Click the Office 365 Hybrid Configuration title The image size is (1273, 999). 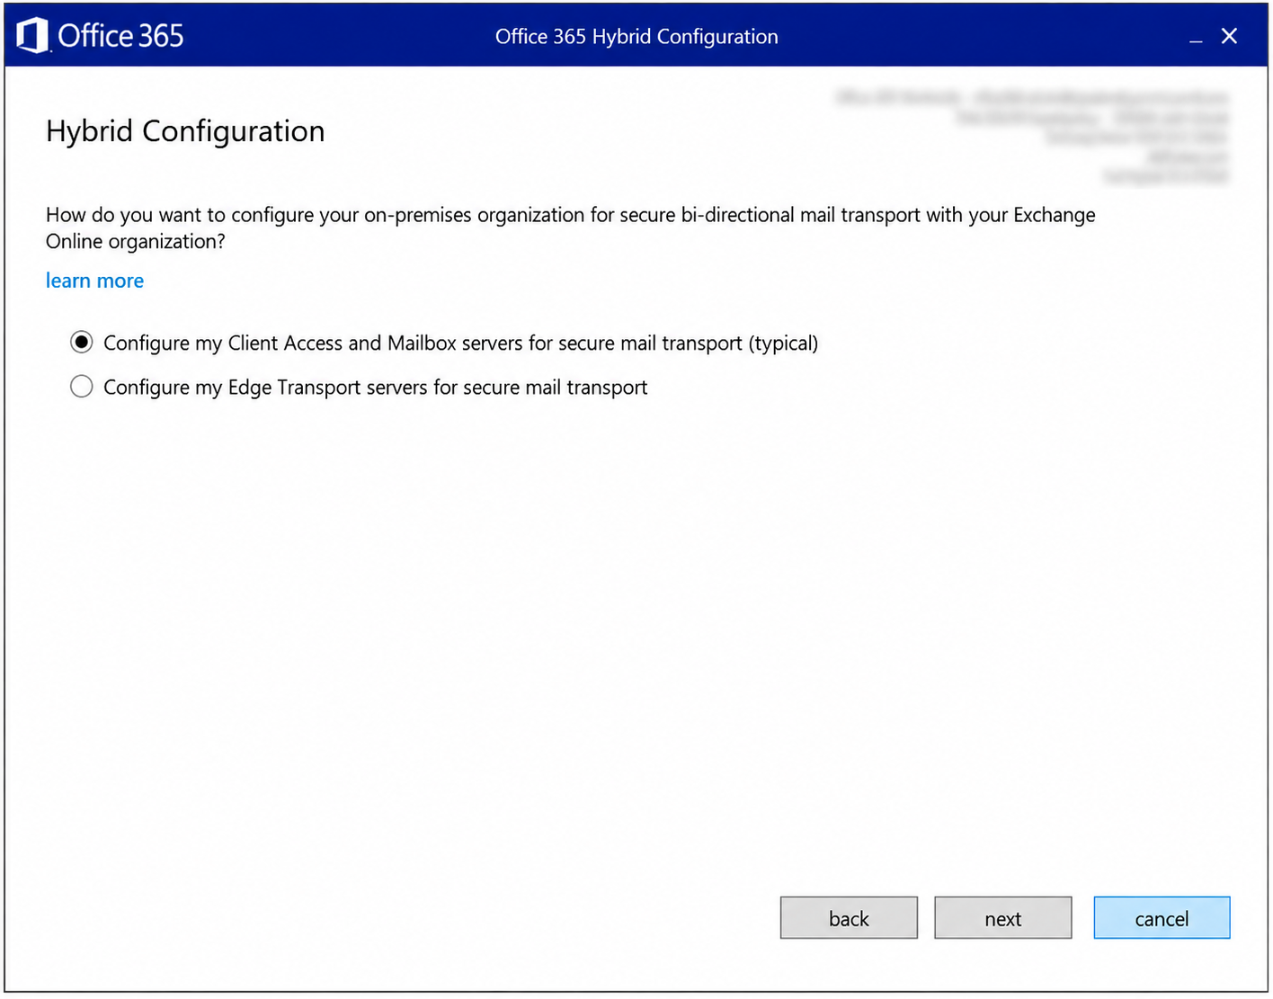coord(636,37)
